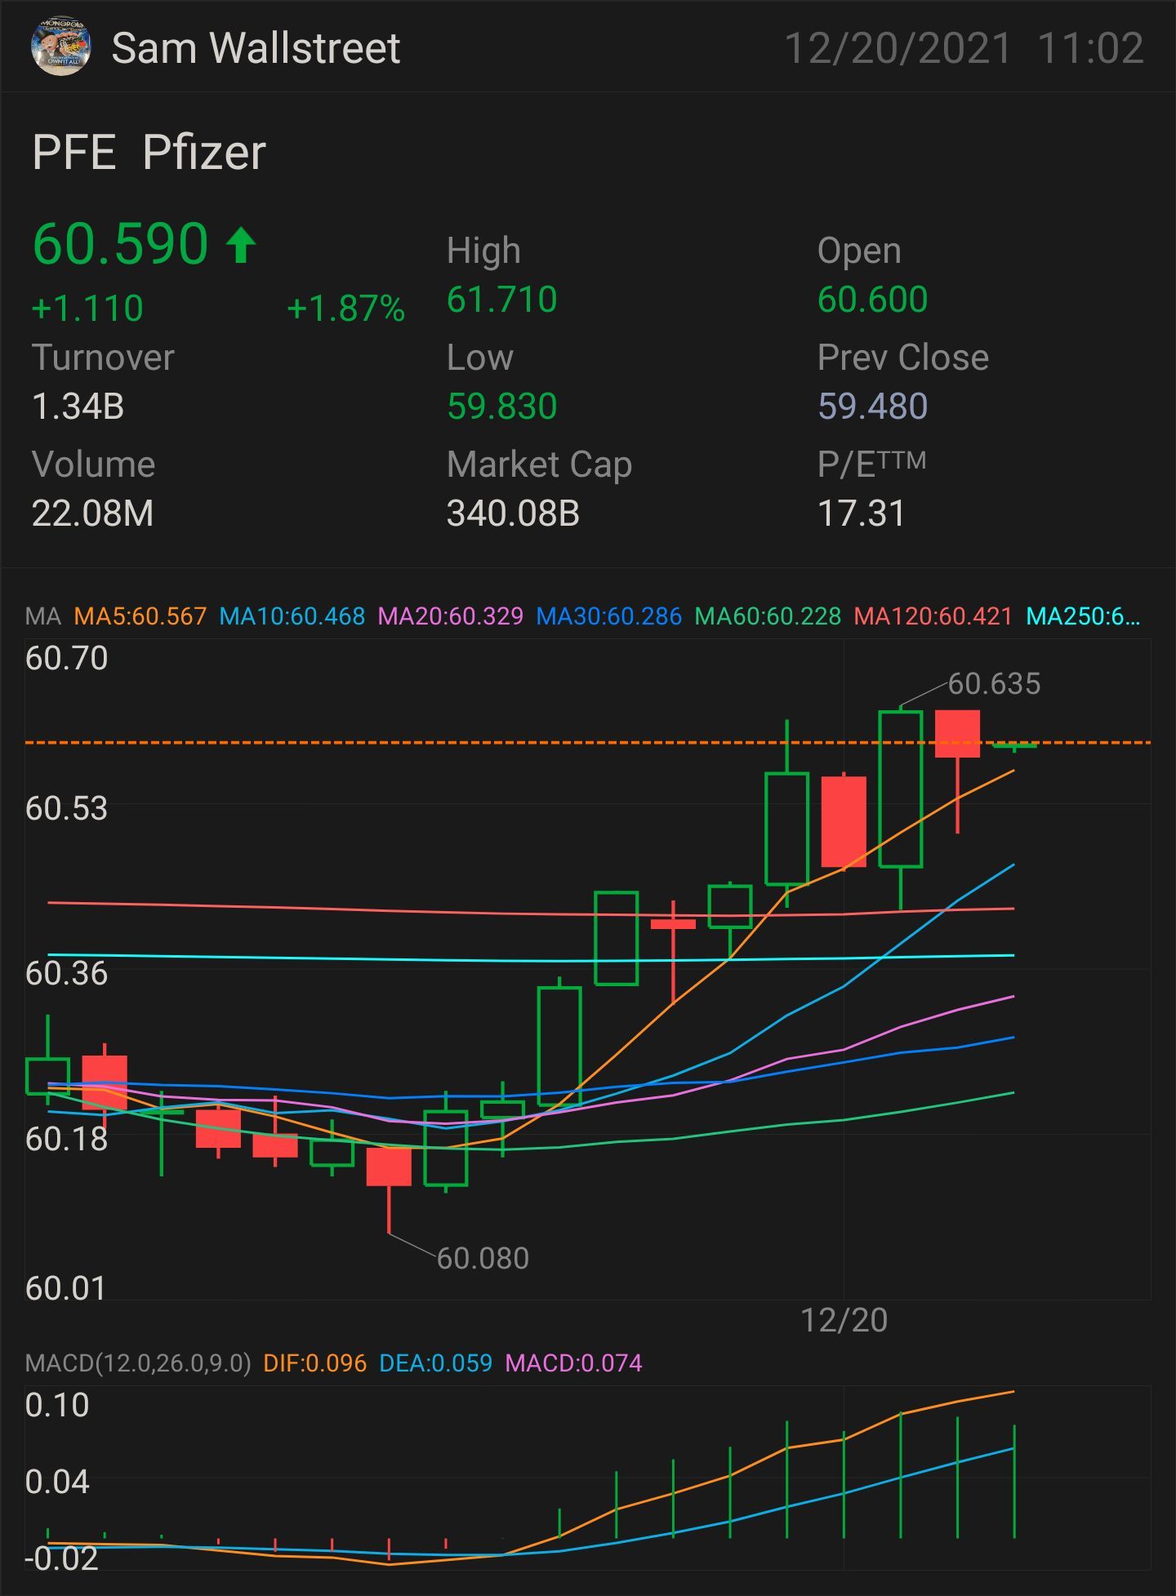Tap the 60.70 price axis label

[x=66, y=659]
